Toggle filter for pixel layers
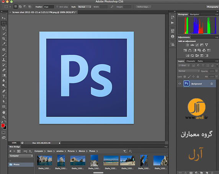This screenshot has height=174, width=219. click(194, 65)
